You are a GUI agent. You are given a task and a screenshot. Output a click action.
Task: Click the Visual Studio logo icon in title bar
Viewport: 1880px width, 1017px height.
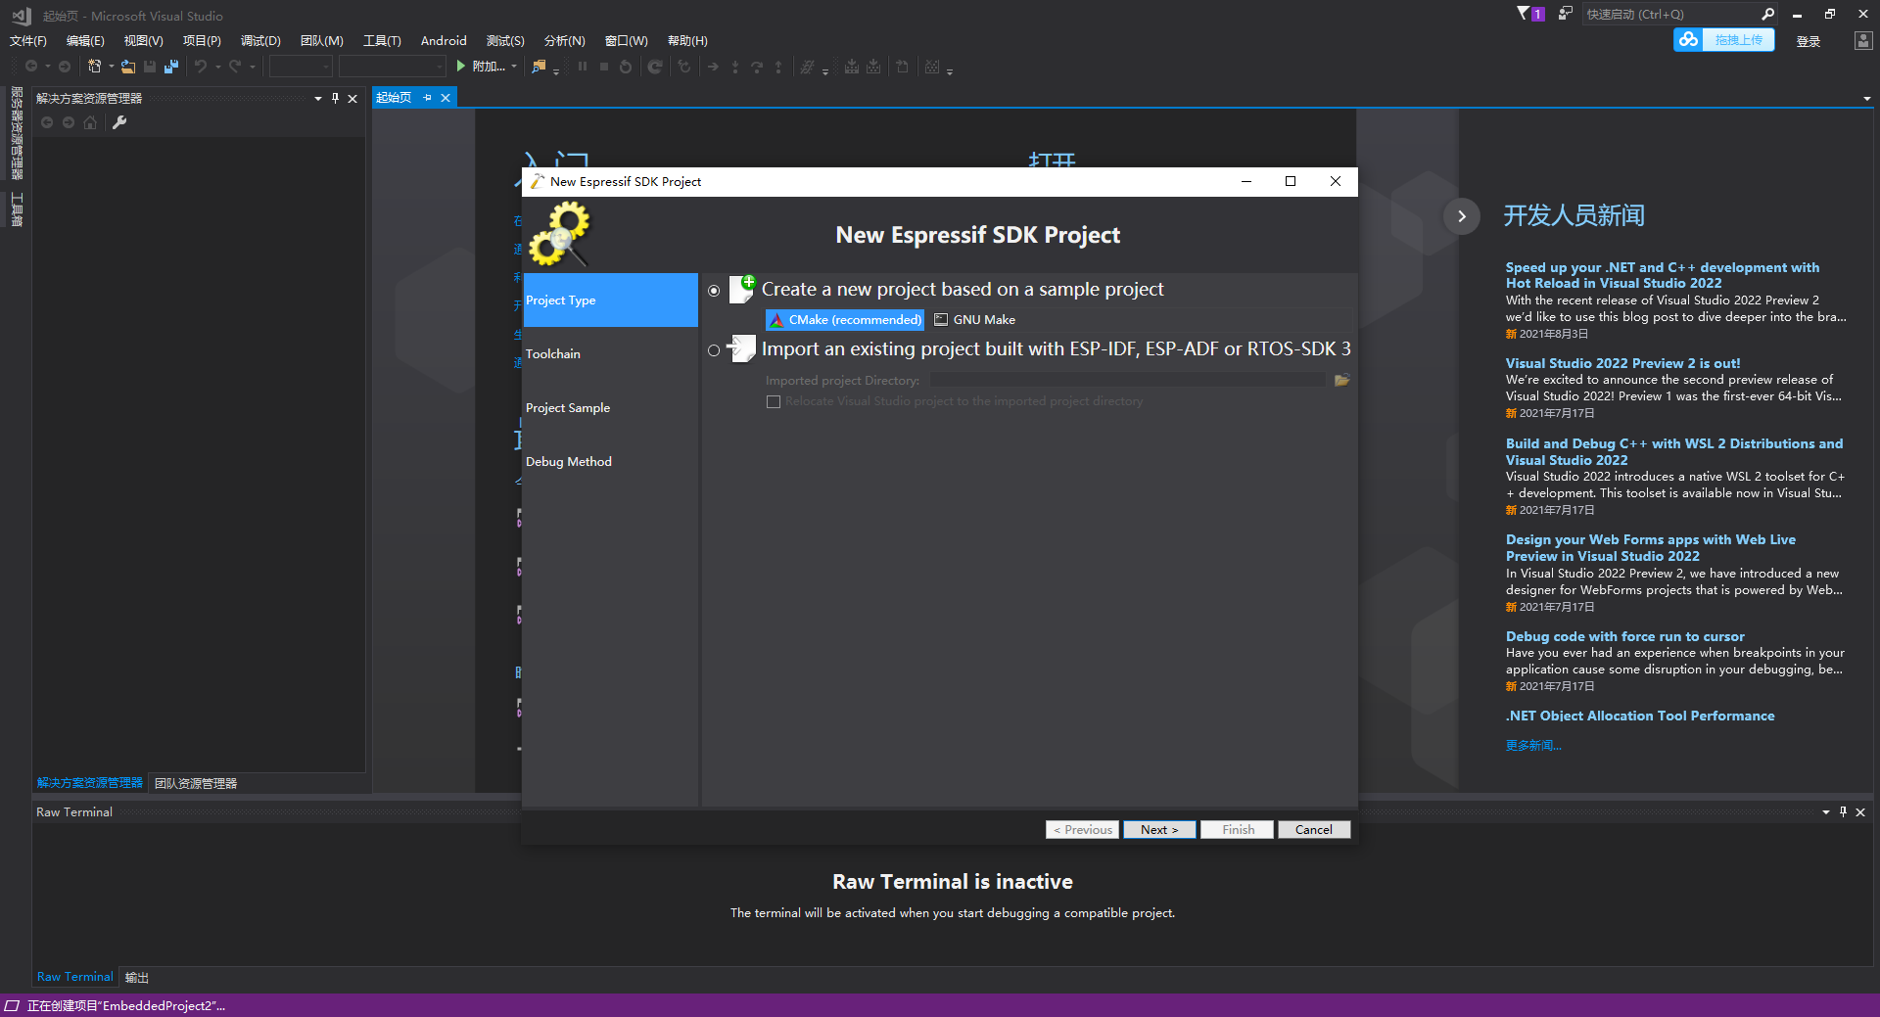click(22, 15)
